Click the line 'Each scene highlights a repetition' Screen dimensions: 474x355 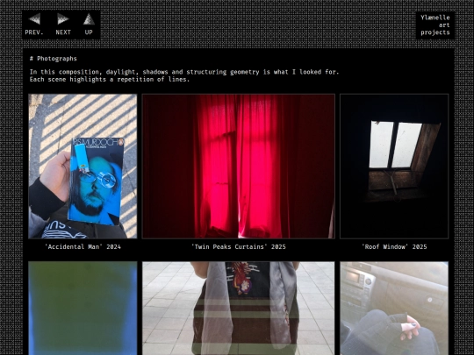tap(110, 80)
